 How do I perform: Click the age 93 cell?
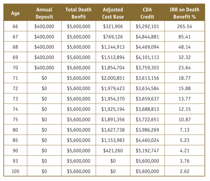(x=15, y=161)
